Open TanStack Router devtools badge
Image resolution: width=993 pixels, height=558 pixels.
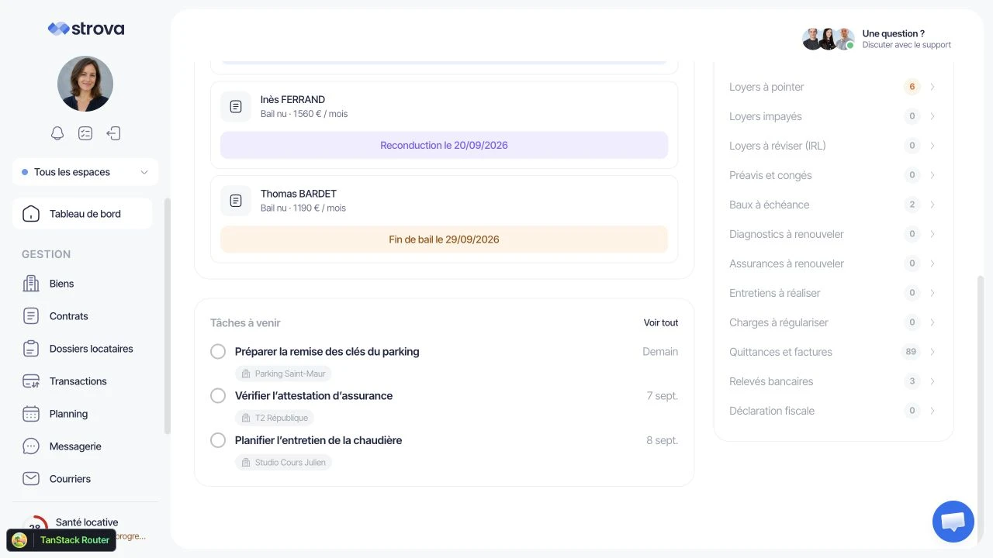[x=61, y=540]
